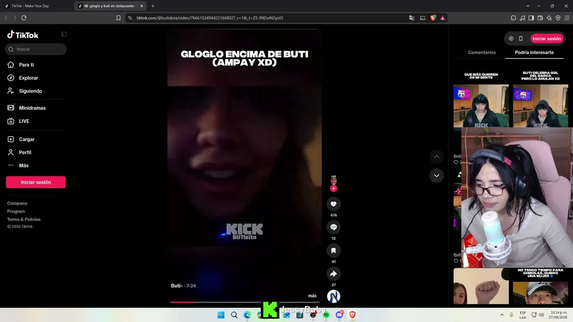This screenshot has height=322, width=573.
Task: Close the 'gloglo y buti en restaurante' tab
Action: [x=142, y=6]
